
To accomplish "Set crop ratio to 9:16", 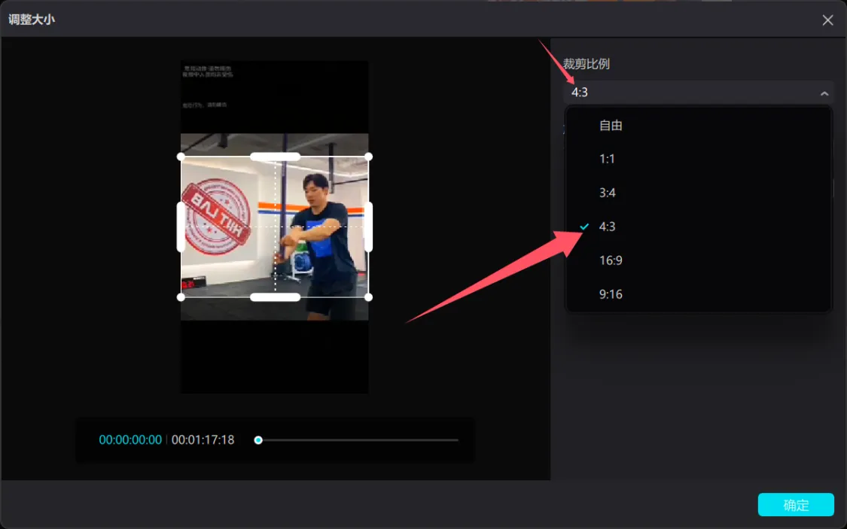I will (611, 294).
